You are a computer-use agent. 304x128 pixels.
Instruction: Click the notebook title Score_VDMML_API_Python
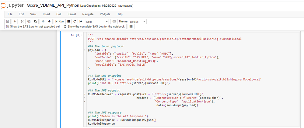[53, 5]
